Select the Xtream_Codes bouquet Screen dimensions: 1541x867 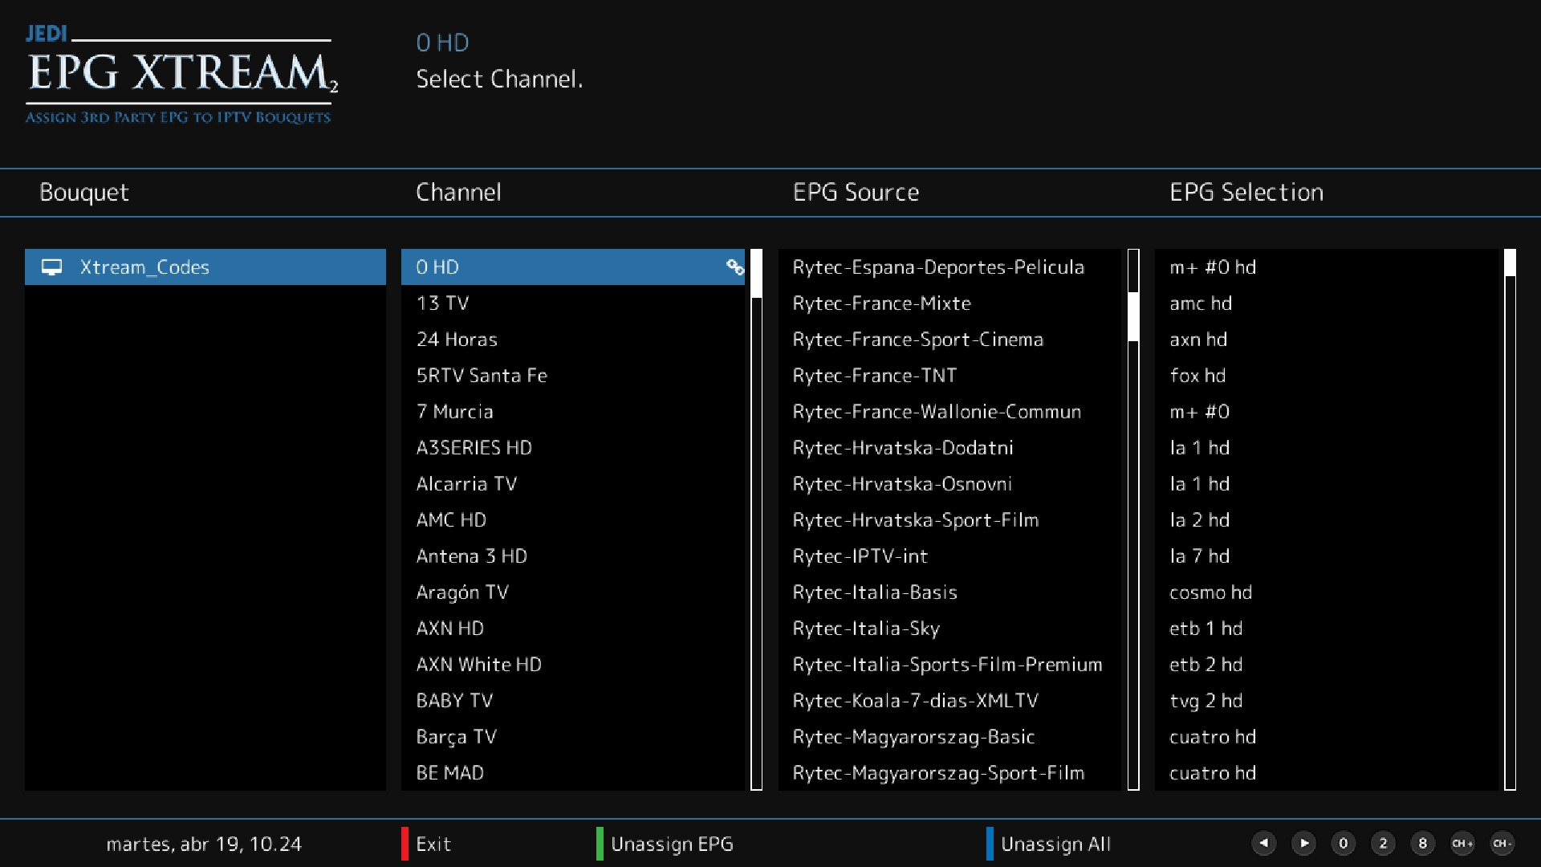point(144,267)
